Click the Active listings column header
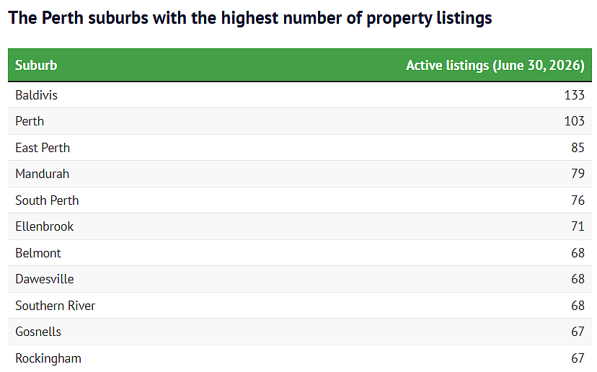Image resolution: width=597 pixels, height=372 pixels. point(495,65)
